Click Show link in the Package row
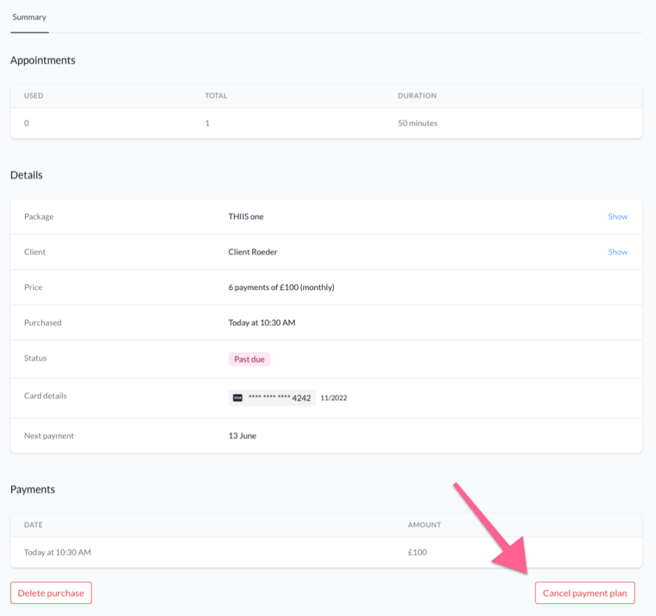The width and height of the screenshot is (656, 616). pos(617,216)
